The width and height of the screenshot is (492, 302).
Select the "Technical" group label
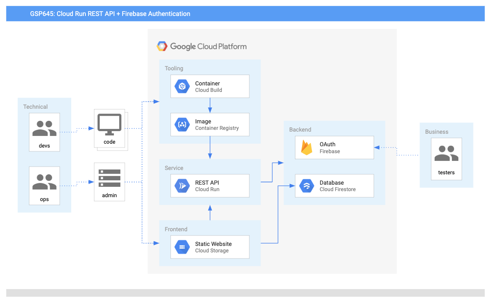point(35,107)
